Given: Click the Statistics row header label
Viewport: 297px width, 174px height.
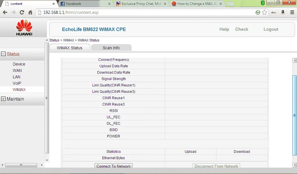Looking at the screenshot, I should (113, 152).
